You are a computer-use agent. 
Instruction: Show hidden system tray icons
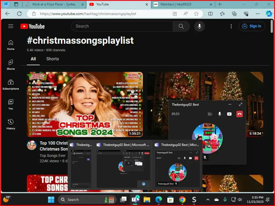208,200
